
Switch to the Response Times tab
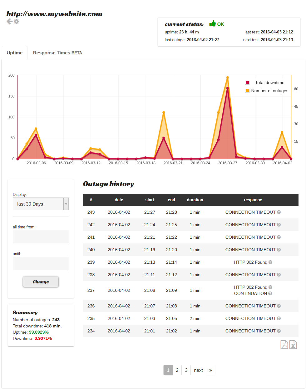(57, 53)
